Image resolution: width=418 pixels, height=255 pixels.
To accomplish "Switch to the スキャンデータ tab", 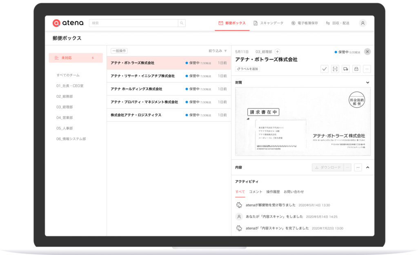I will pyautogui.click(x=268, y=23).
